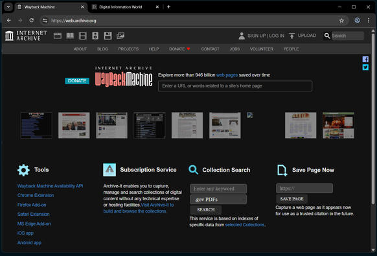The width and height of the screenshot is (377, 256).
Task: Open Firefox Add-on link
Action: [x=32, y=205]
